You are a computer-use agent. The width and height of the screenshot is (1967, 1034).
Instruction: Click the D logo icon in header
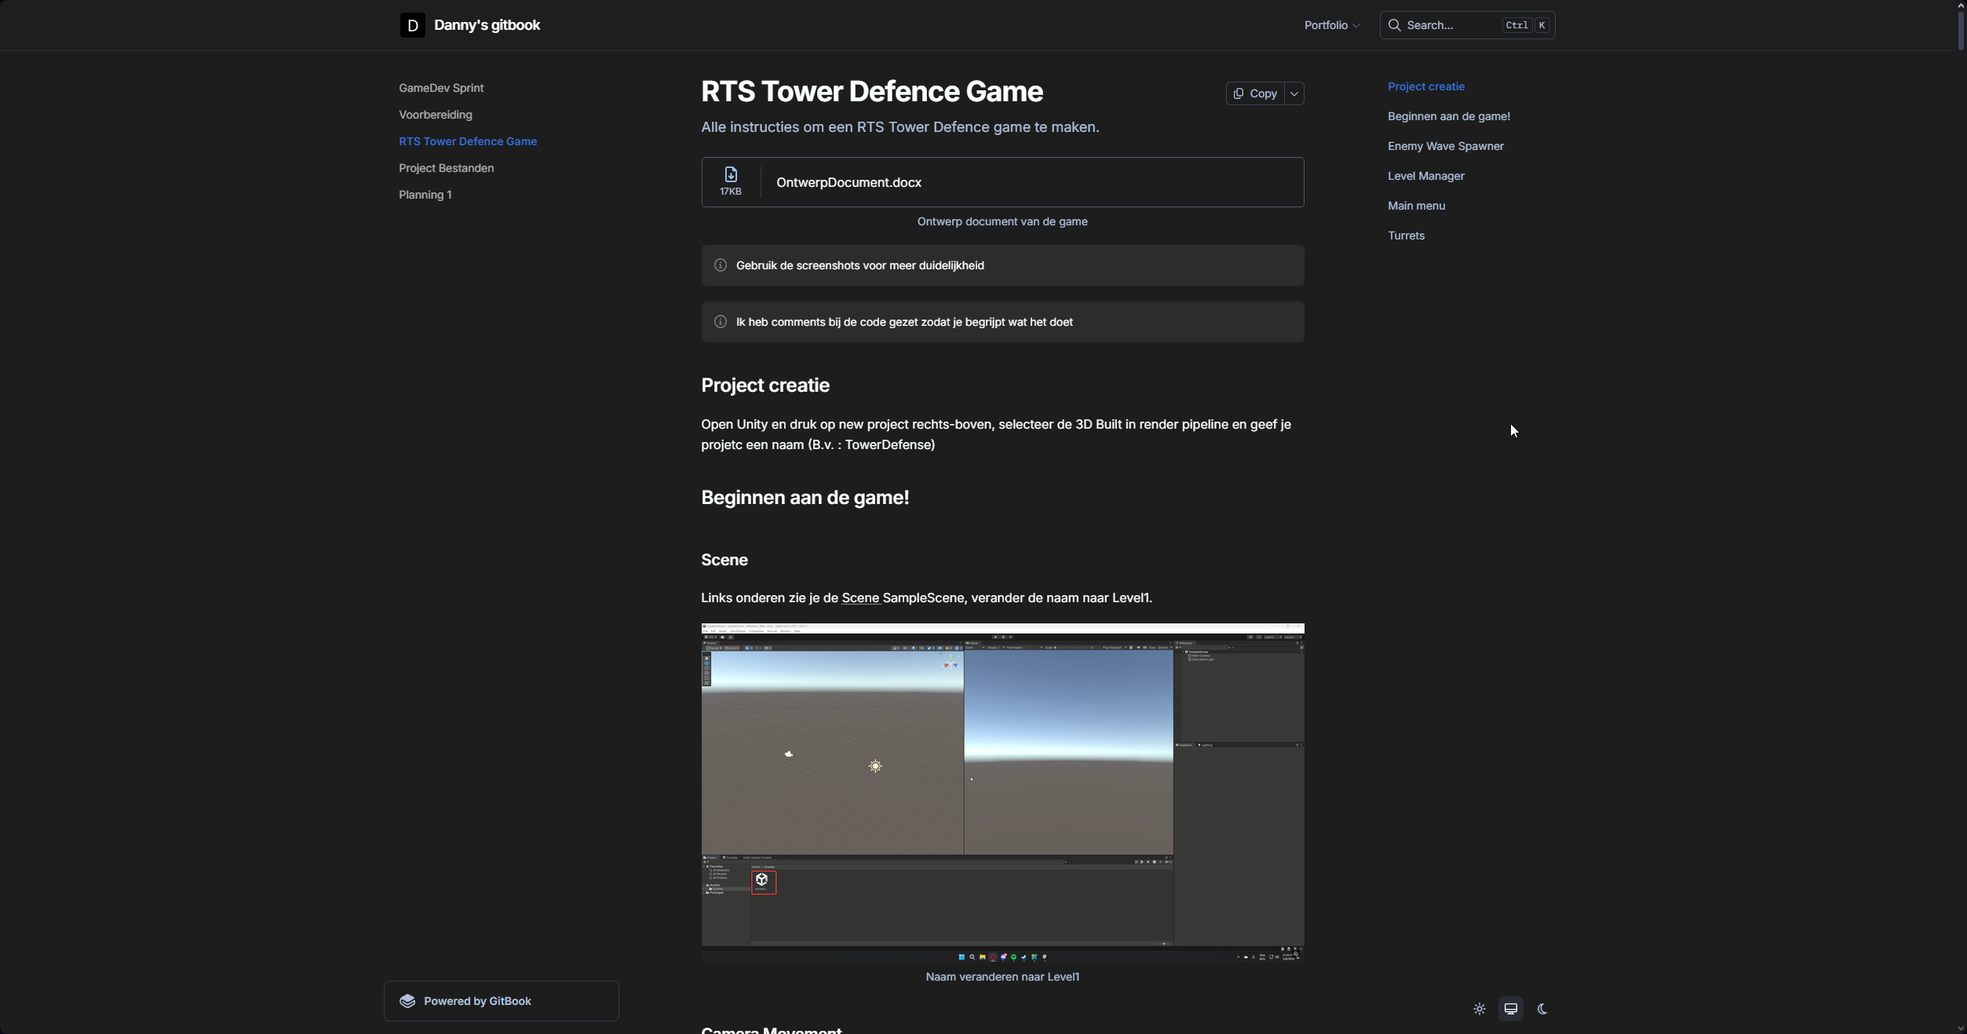[412, 25]
